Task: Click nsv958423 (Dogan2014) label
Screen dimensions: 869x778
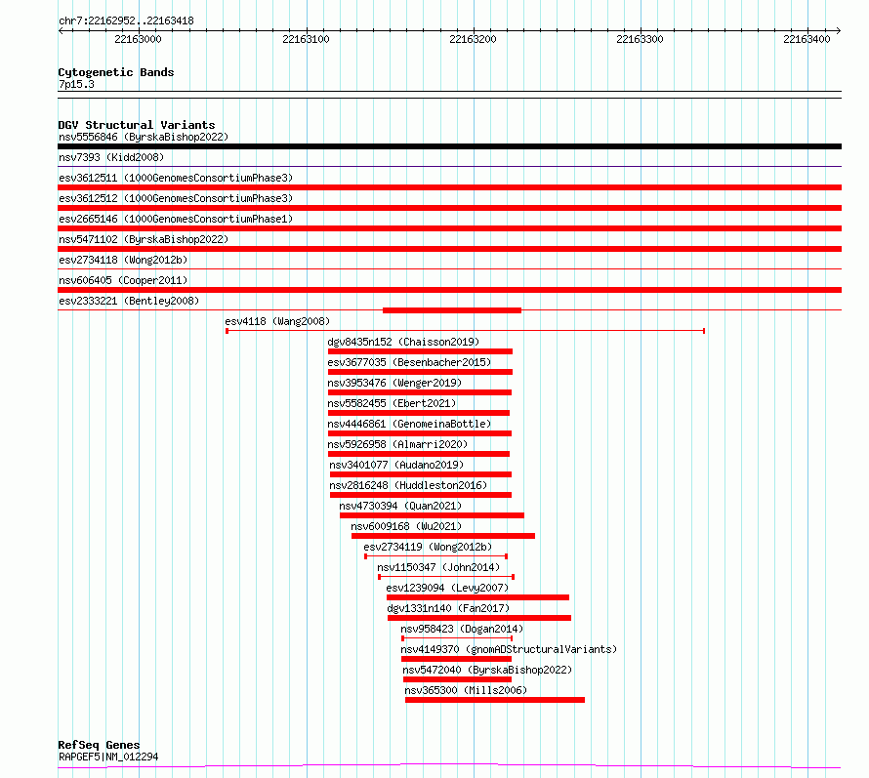Action: click(x=462, y=629)
